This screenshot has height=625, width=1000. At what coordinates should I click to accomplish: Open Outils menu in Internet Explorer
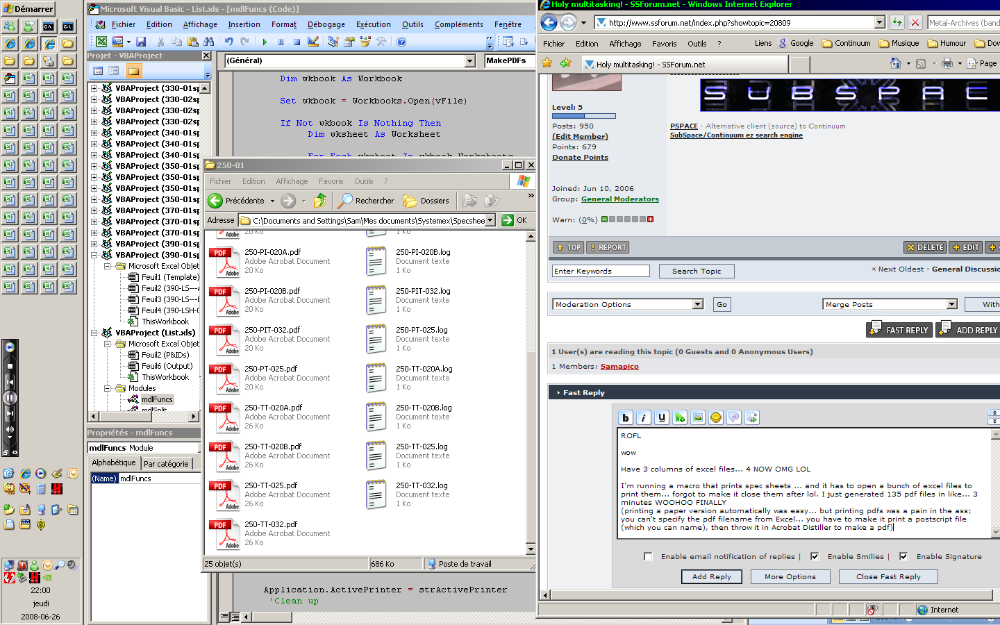point(697,43)
